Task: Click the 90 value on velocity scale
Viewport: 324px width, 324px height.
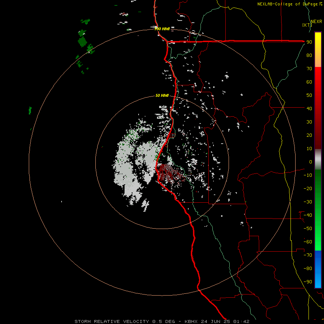Action: 309,42
